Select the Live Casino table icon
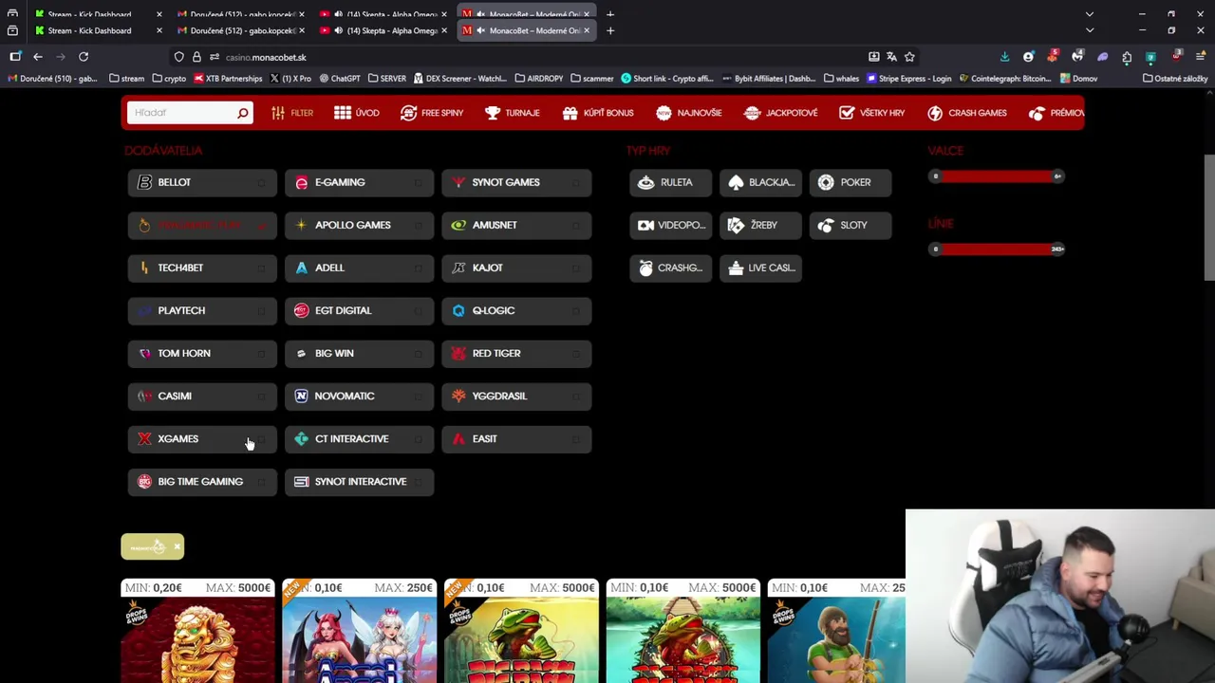Screen dimensions: 1215x683 [736, 268]
